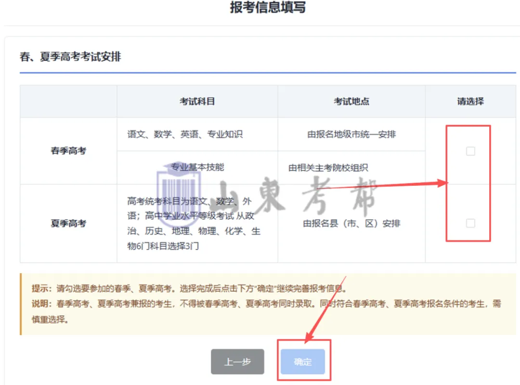Click the 春、夏季高考考试安排 section heading
This screenshot has height=385, width=520.
coord(70,57)
